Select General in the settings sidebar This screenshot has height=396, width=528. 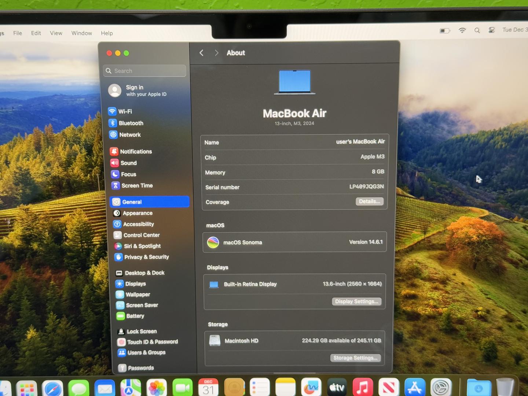point(150,202)
